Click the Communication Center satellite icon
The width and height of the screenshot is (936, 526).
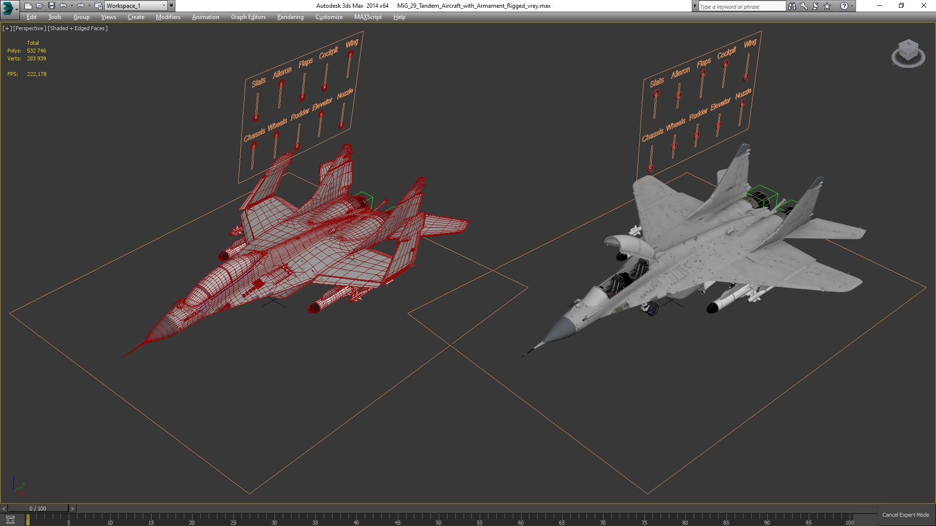815,6
